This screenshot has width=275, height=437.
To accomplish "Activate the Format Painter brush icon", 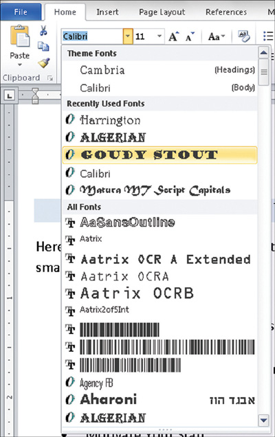I will (x=44, y=63).
